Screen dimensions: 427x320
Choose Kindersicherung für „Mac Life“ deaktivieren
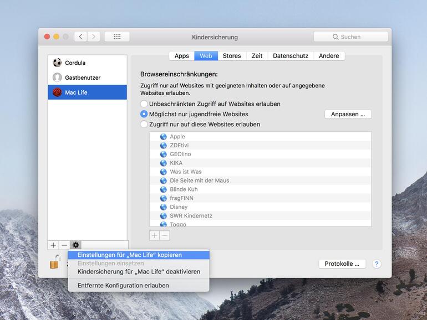click(x=139, y=272)
